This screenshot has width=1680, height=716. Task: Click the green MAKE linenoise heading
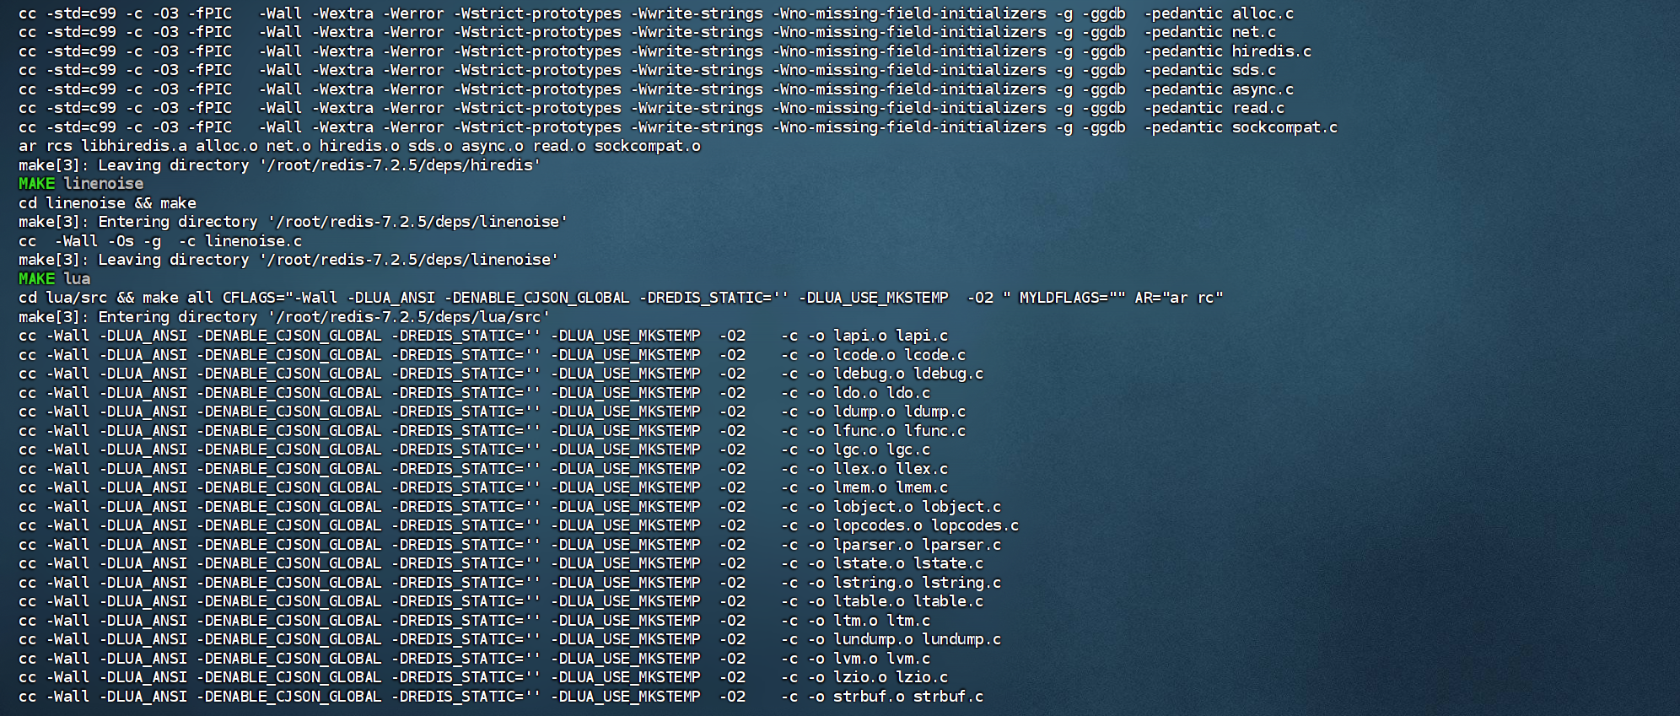(81, 184)
